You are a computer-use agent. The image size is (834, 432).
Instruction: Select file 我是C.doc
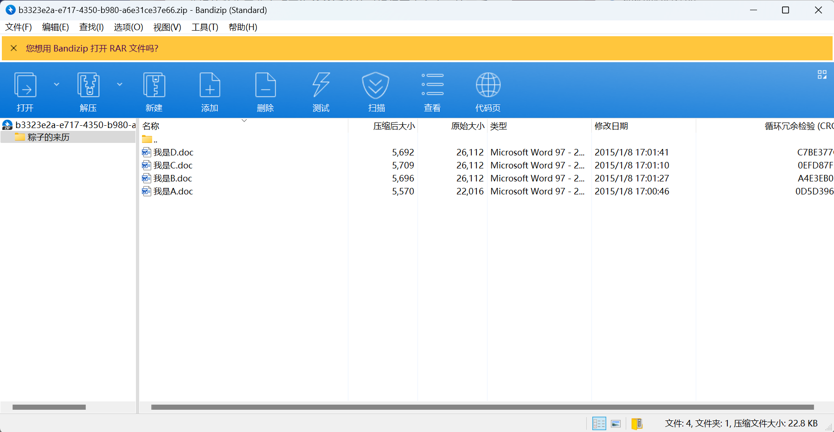click(x=173, y=165)
